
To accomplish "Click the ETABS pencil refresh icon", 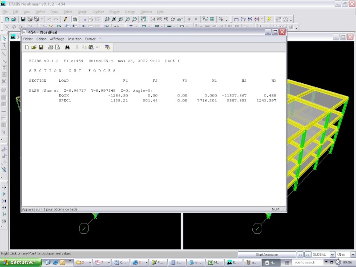I will (x=65, y=19).
